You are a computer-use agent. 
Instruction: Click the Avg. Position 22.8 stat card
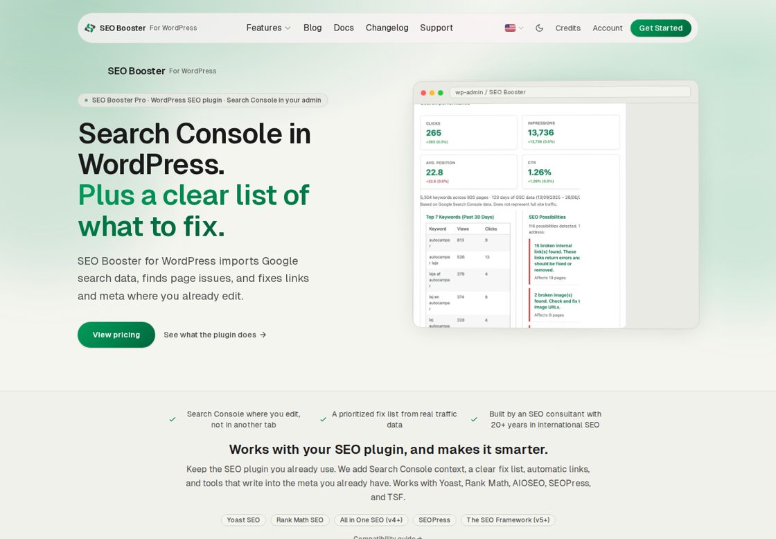tap(468, 172)
